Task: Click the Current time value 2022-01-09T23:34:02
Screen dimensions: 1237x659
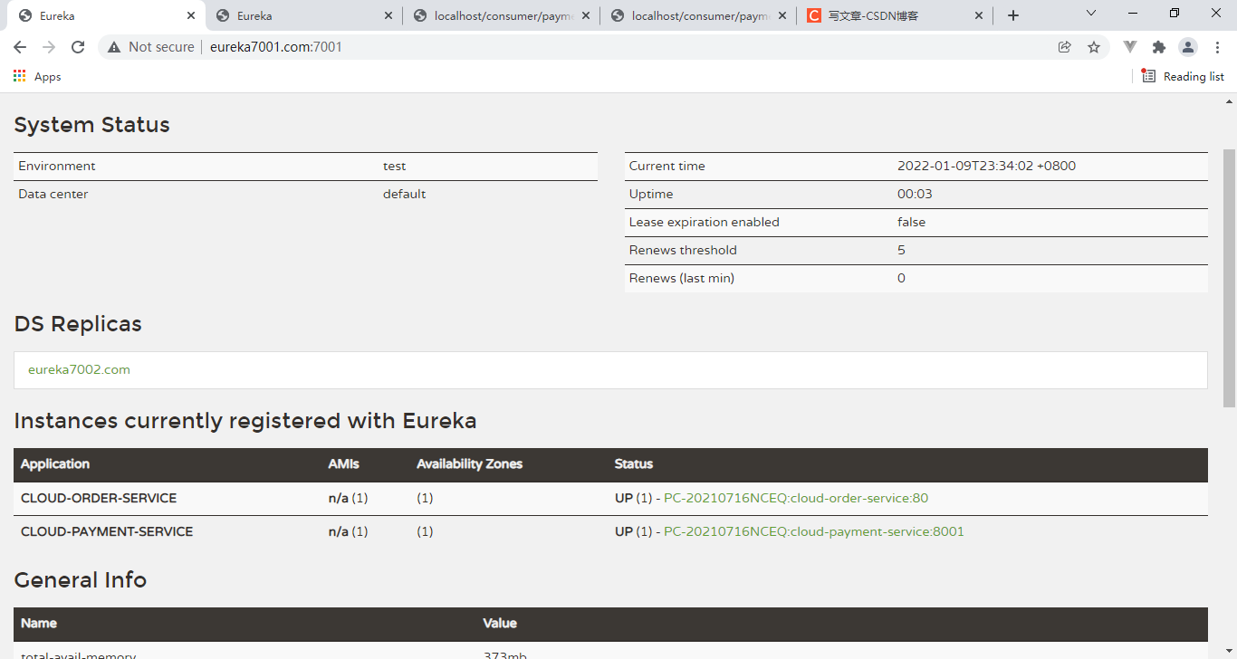Action: point(986,166)
